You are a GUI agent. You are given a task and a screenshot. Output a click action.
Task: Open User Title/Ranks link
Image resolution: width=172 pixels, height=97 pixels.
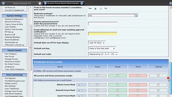(12, 89)
